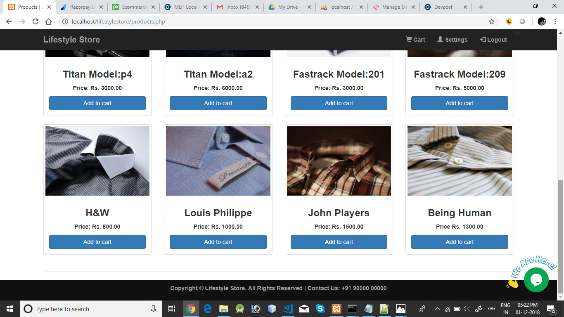564x317 pixels.
Task: Switch to the Gmail Inbox tab
Action: (x=238, y=7)
